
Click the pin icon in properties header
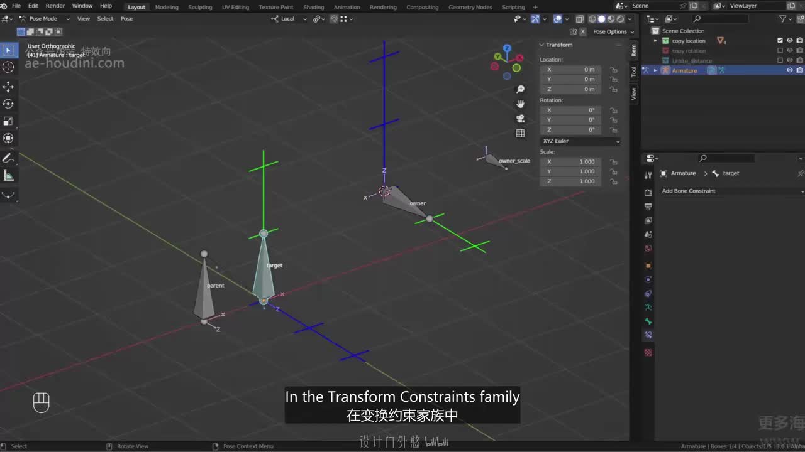click(x=800, y=173)
